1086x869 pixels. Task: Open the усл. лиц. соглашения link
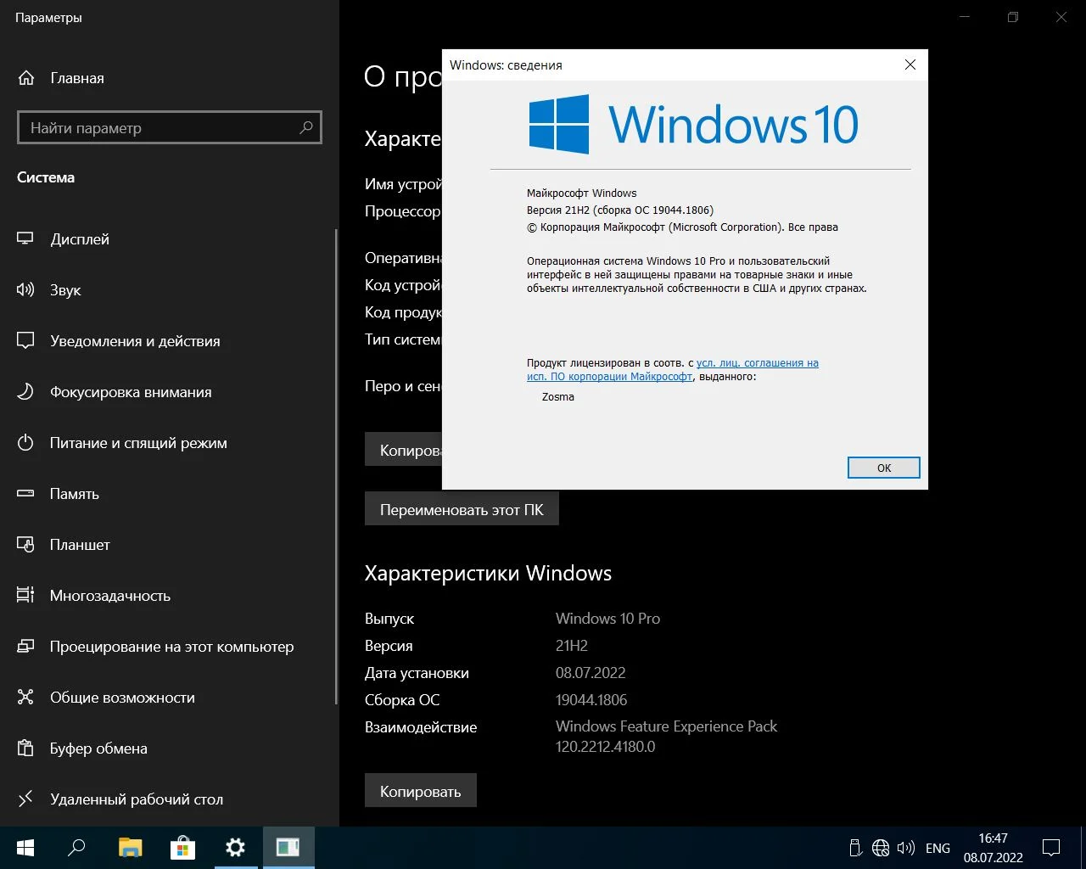(x=757, y=363)
